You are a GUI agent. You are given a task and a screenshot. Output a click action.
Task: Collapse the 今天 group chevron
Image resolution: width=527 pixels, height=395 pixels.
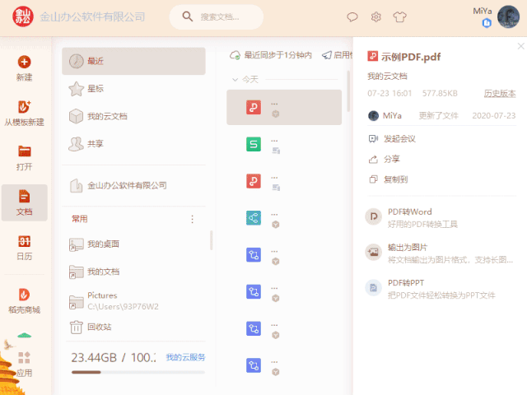tap(235, 80)
